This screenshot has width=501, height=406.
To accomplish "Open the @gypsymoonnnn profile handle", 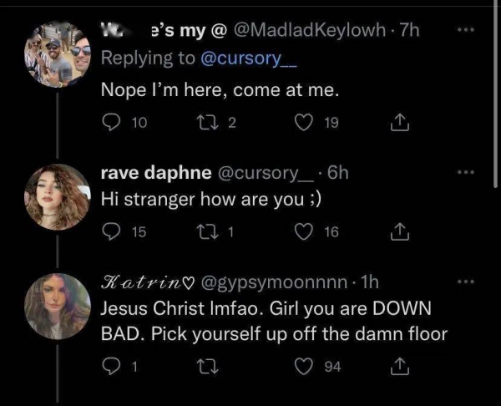I will (284, 284).
